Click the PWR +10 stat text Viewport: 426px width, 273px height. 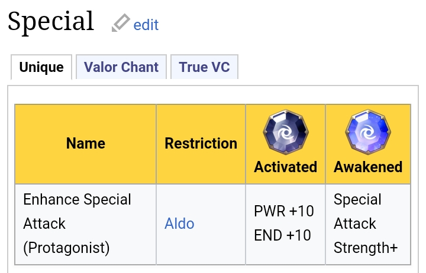[x=284, y=211]
